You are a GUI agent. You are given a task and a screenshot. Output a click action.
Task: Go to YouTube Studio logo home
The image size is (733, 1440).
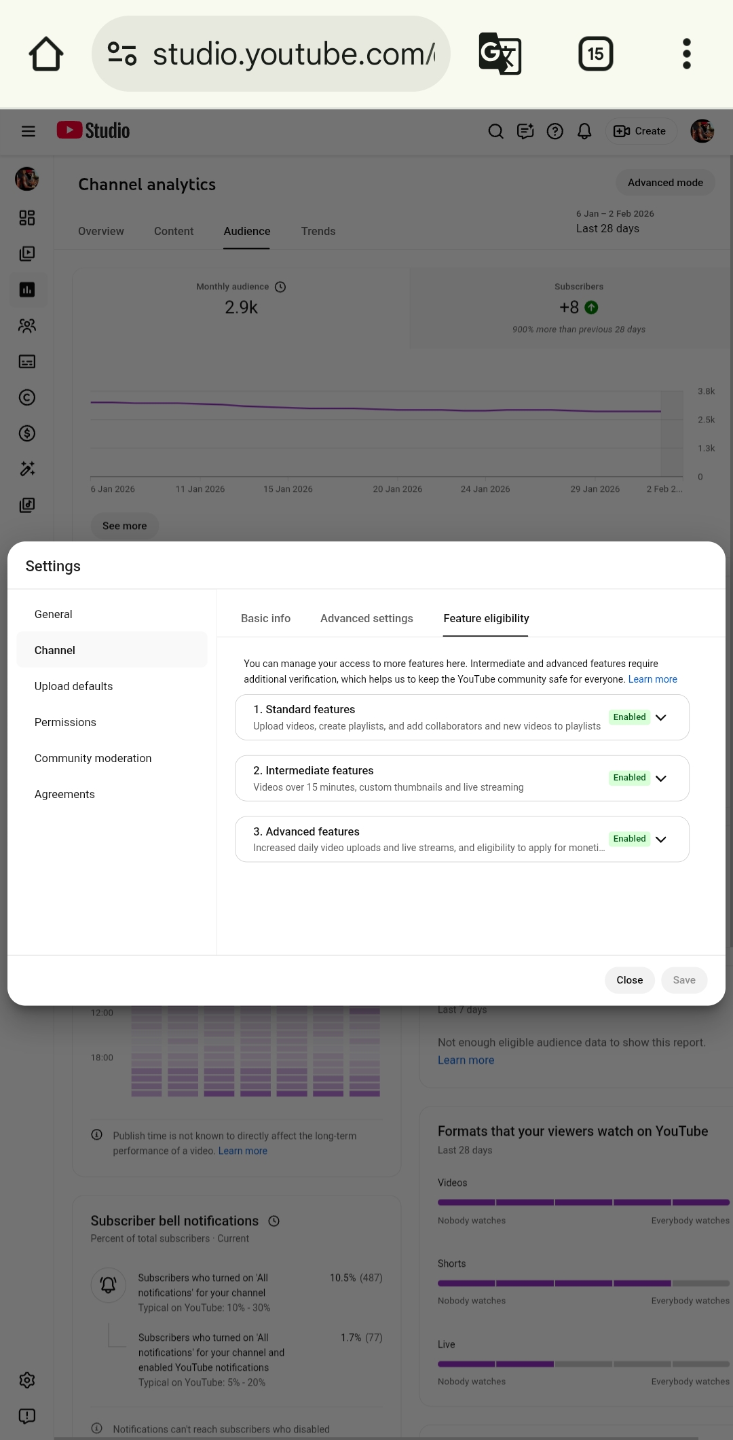[x=93, y=130]
